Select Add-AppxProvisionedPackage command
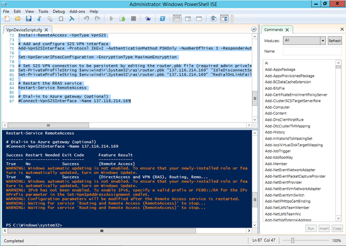Screen dimensions: 346x246 pyautogui.click(x=289, y=76)
